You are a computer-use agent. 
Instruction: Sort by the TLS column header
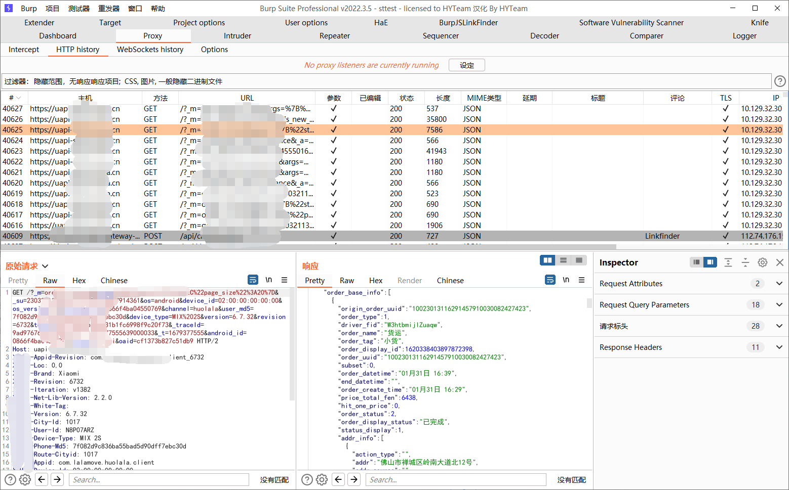726,98
